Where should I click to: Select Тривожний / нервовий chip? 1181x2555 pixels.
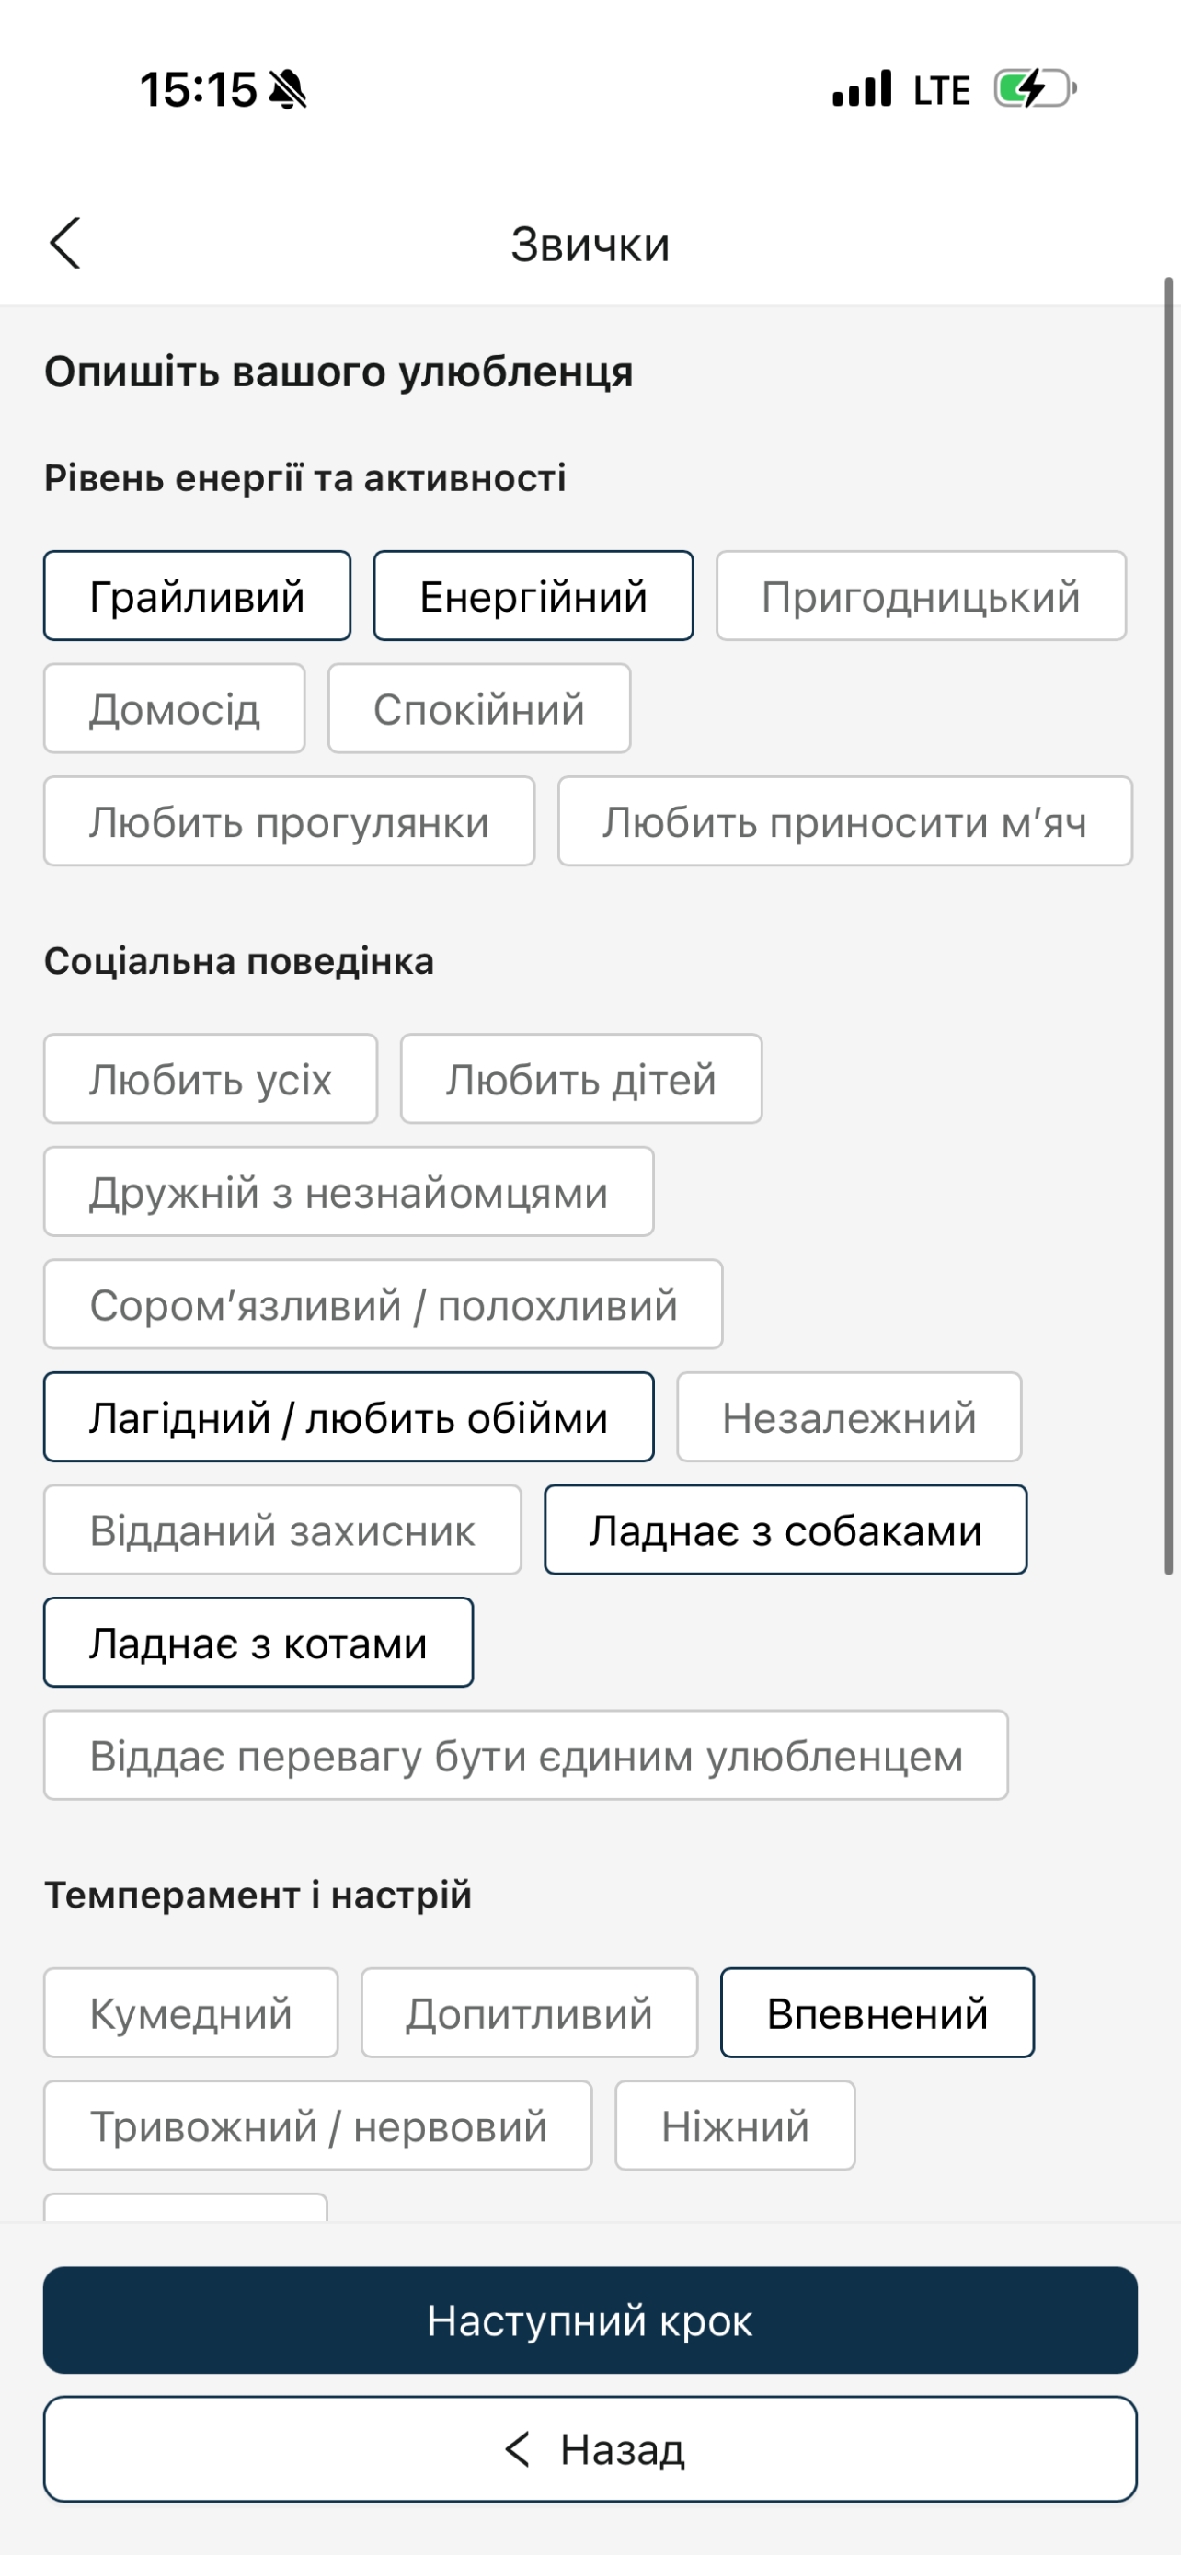coord(318,2126)
